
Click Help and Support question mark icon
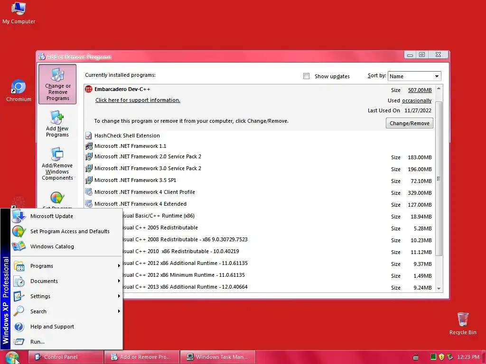click(x=19, y=327)
